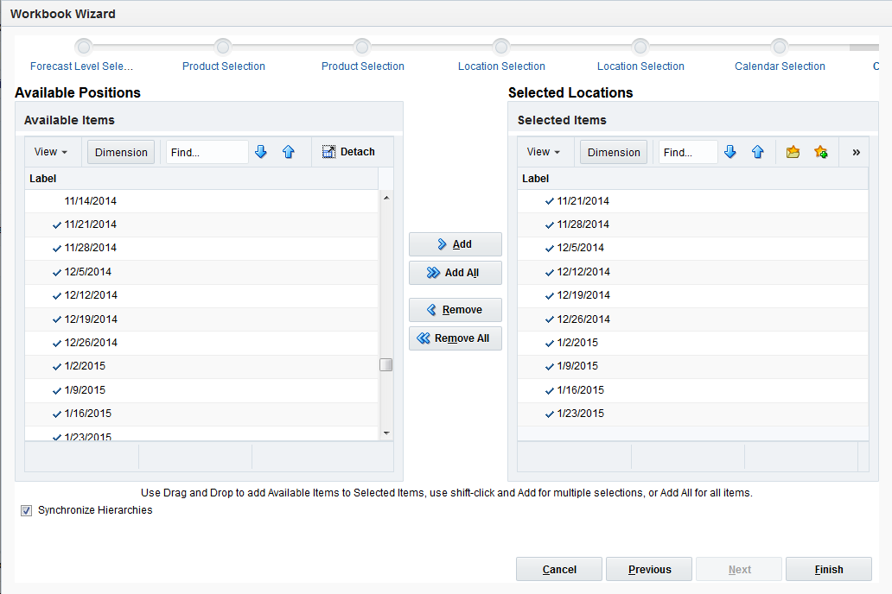Image resolution: width=892 pixels, height=594 pixels.
Task: Click scroll up arrow in Available Items list
Action: tap(386, 198)
